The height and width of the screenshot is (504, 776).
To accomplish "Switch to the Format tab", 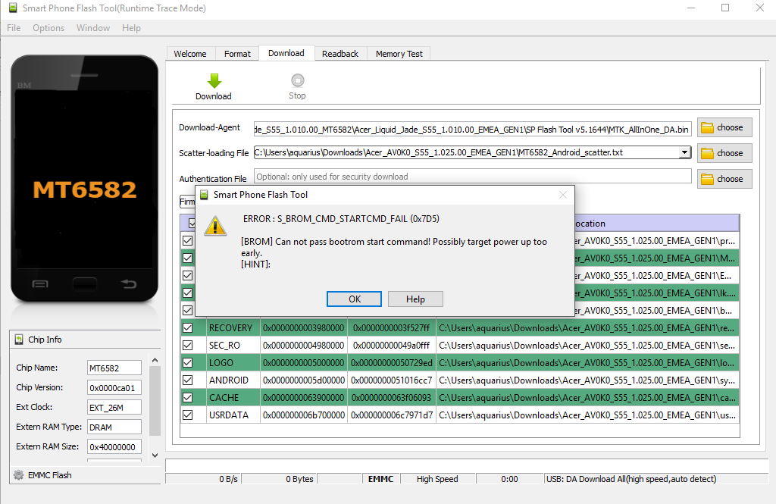I will (237, 54).
